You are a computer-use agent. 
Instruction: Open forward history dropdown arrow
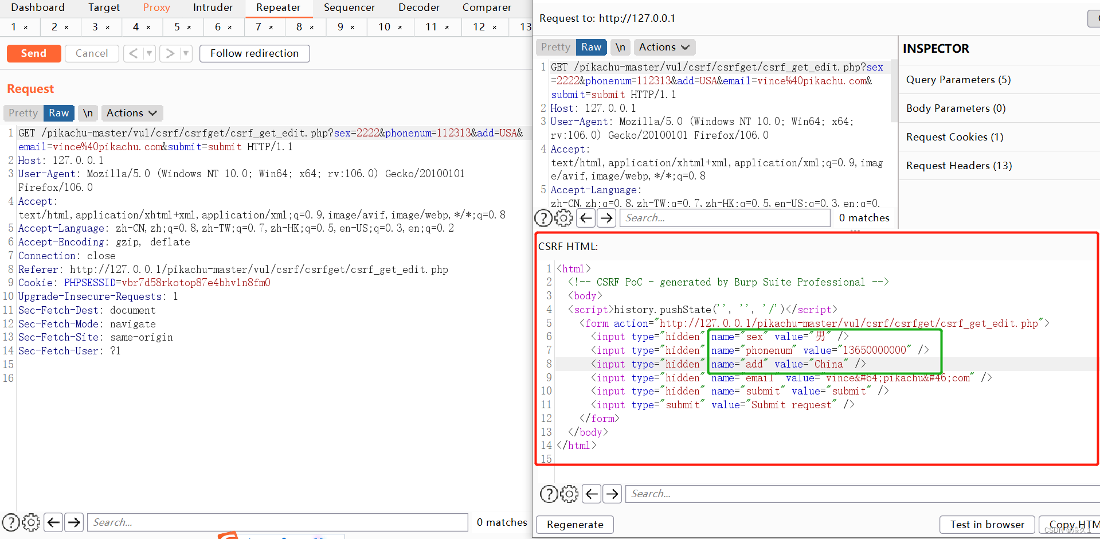pyautogui.click(x=186, y=53)
